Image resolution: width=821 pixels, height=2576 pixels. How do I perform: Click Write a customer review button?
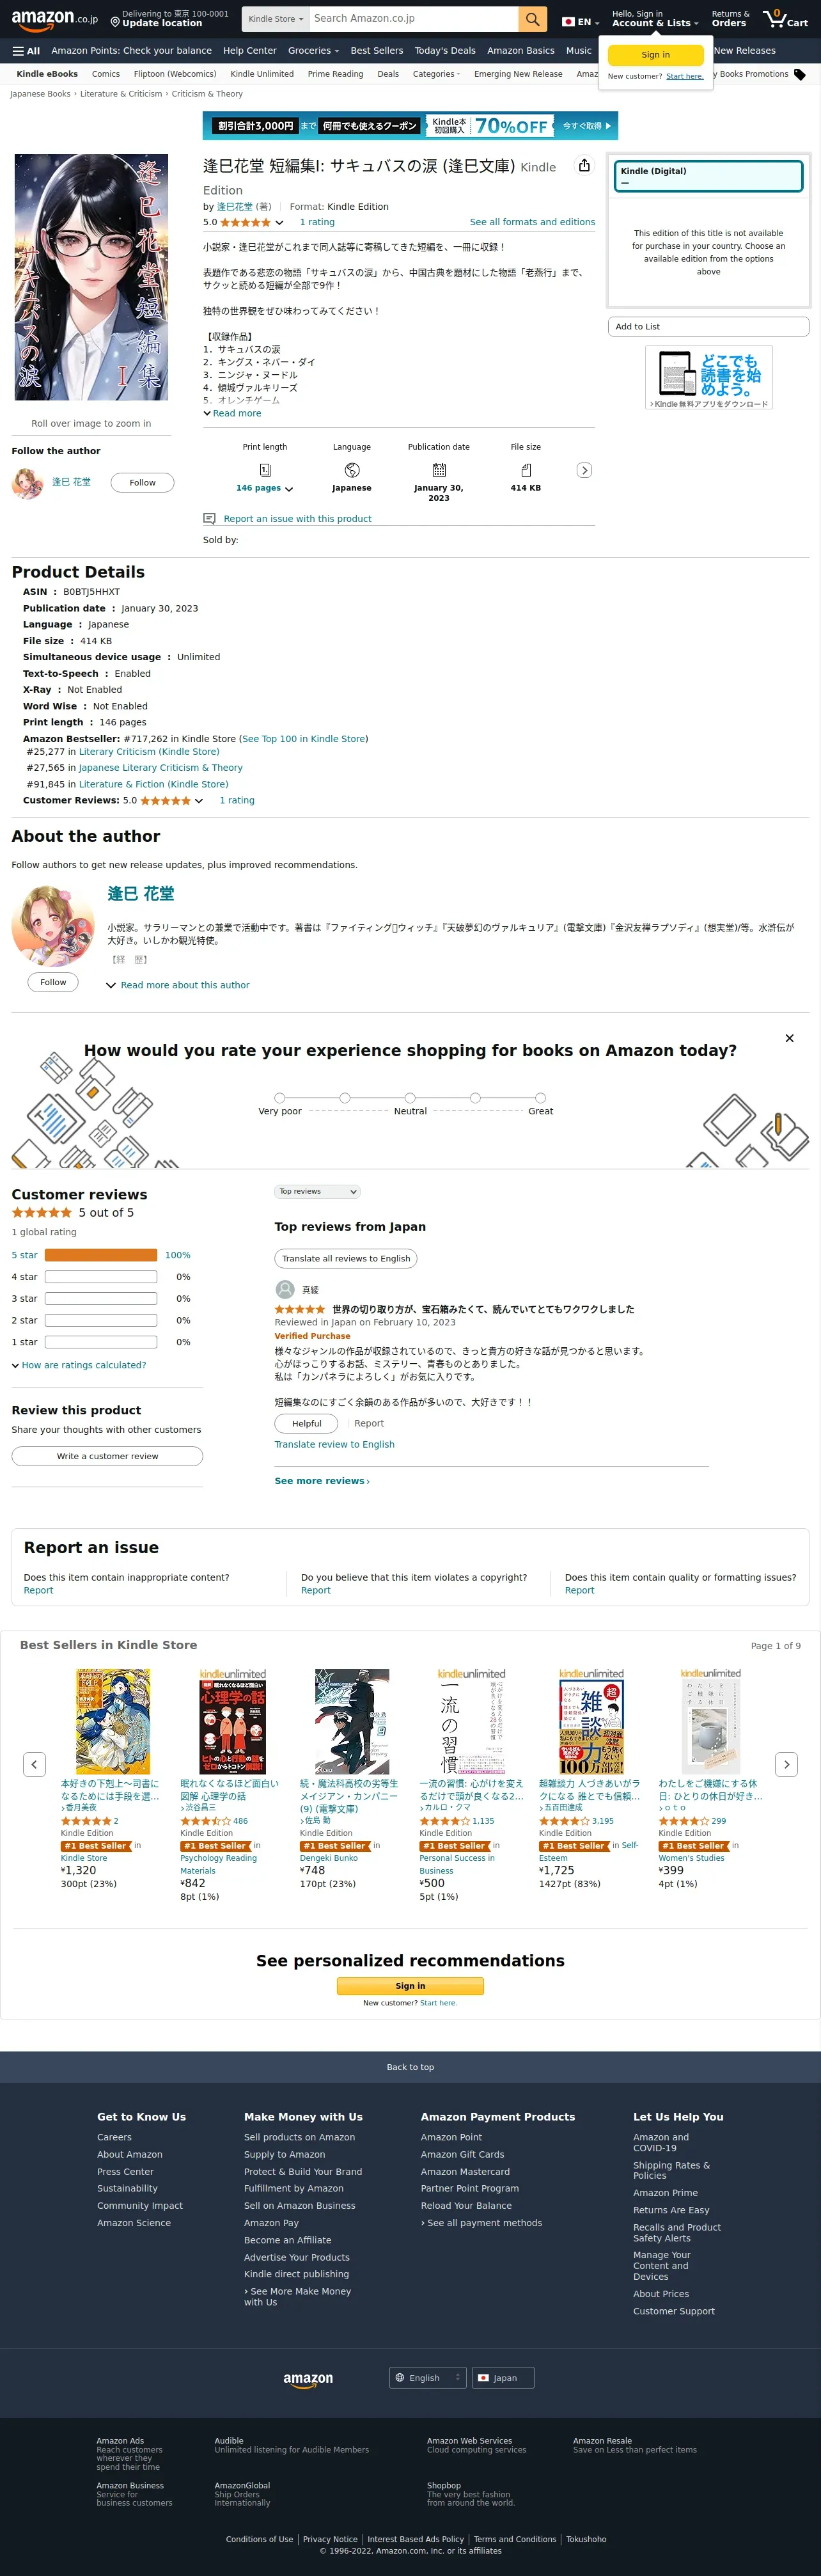(107, 1456)
